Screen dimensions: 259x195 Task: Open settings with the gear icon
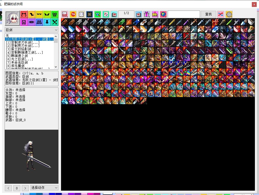pos(229,14)
